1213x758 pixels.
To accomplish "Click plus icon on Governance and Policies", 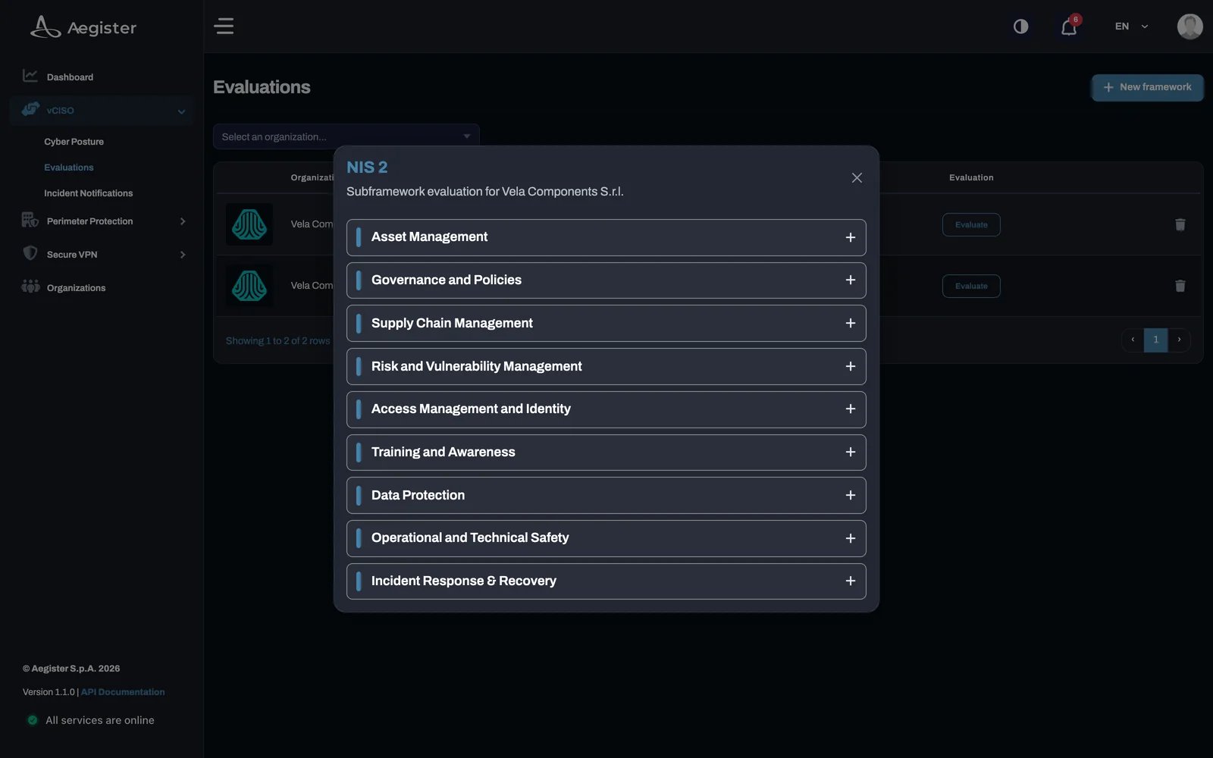I will point(850,280).
